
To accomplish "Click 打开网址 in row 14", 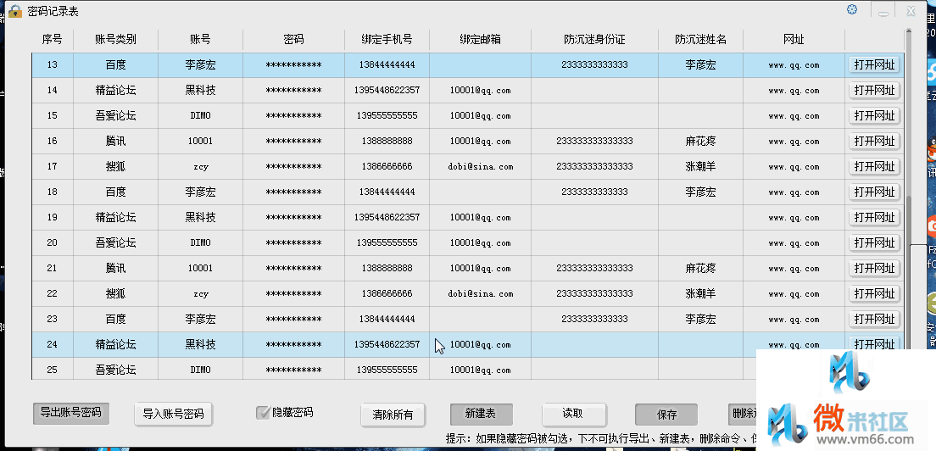I will click(x=874, y=91).
